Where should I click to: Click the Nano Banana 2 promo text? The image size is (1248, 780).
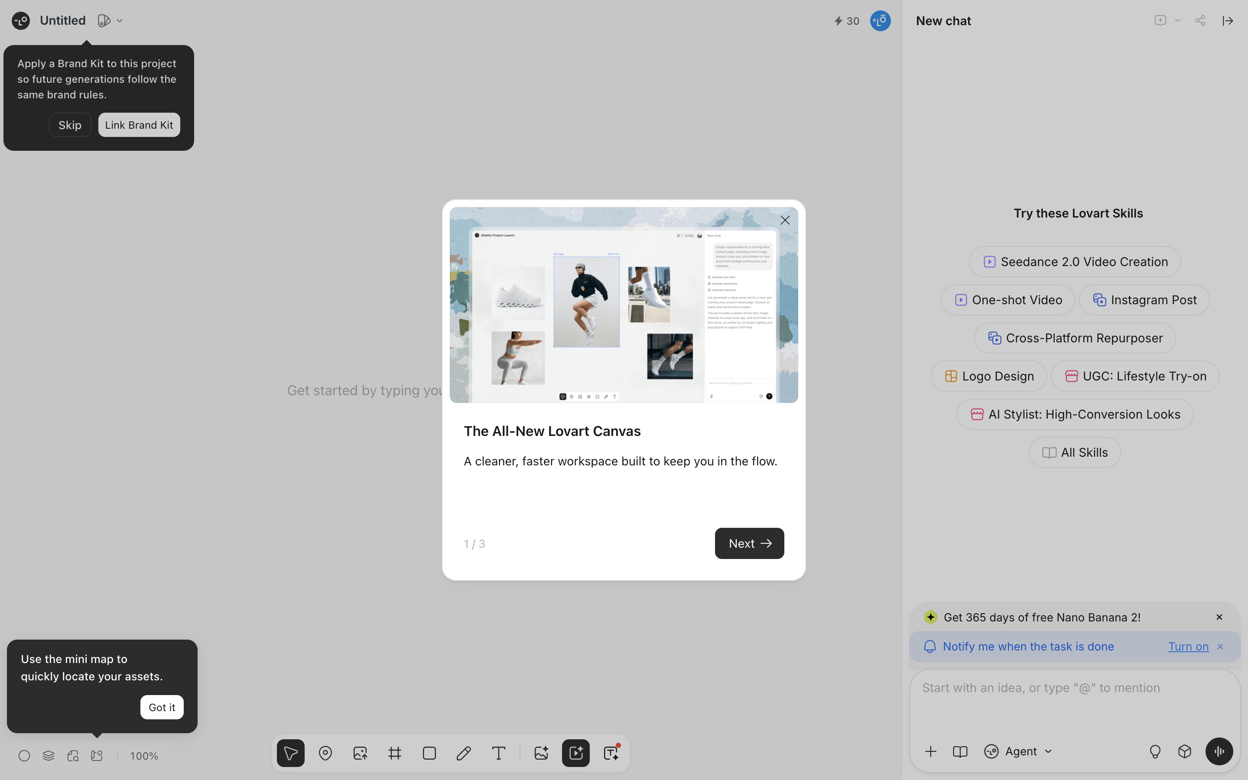tap(1042, 617)
